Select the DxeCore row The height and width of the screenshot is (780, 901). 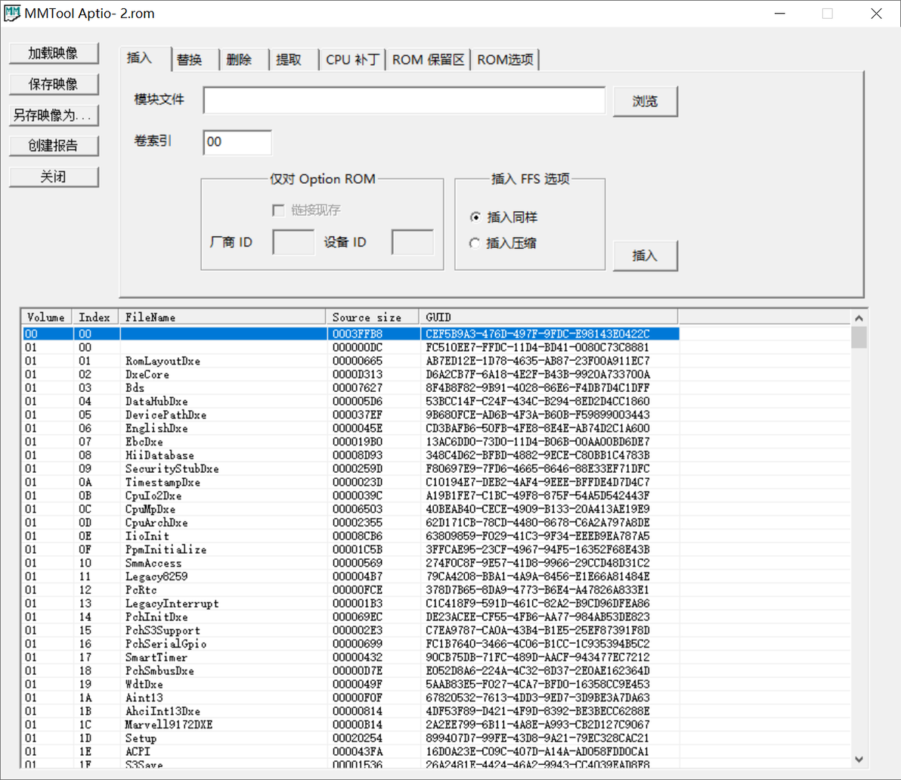351,374
